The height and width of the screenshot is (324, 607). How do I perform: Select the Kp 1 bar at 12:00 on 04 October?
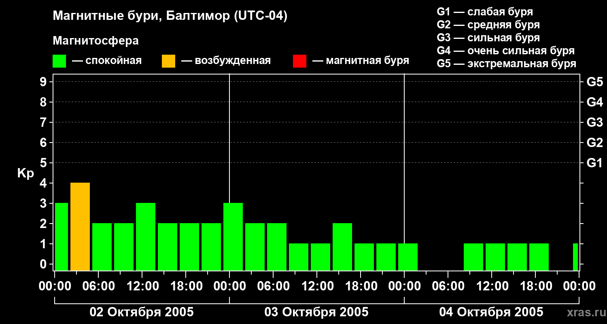(495, 257)
